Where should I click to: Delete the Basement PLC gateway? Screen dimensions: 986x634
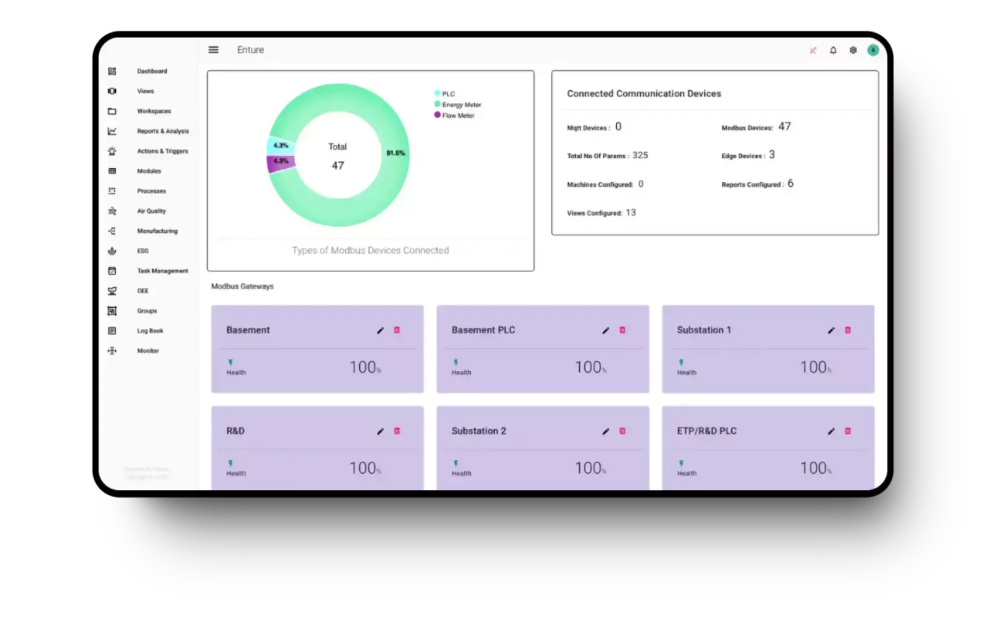622,330
